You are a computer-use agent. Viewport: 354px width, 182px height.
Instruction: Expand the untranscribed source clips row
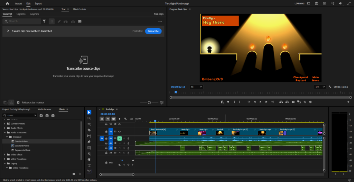pos(8,31)
